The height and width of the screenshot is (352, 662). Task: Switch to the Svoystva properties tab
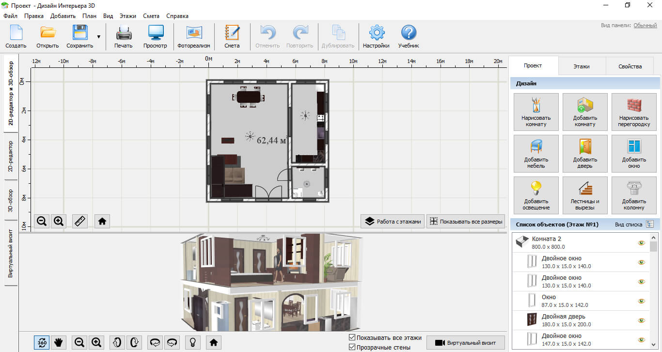pos(630,66)
